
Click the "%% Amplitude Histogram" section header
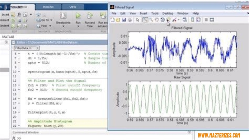point(50,121)
